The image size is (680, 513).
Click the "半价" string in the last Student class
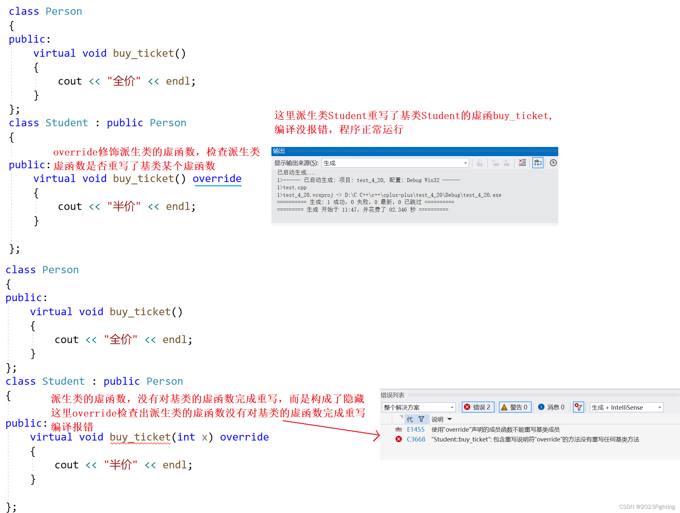[120, 465]
